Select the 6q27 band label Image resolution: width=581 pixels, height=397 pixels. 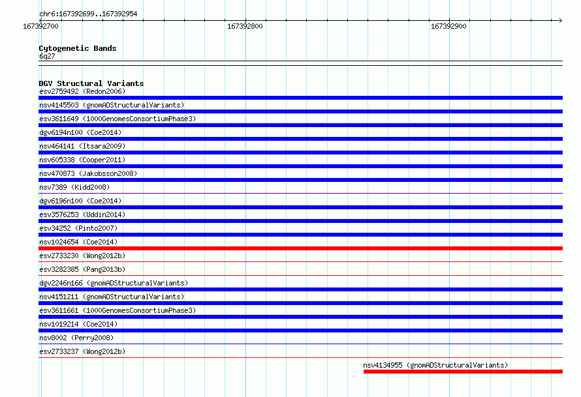47,56
